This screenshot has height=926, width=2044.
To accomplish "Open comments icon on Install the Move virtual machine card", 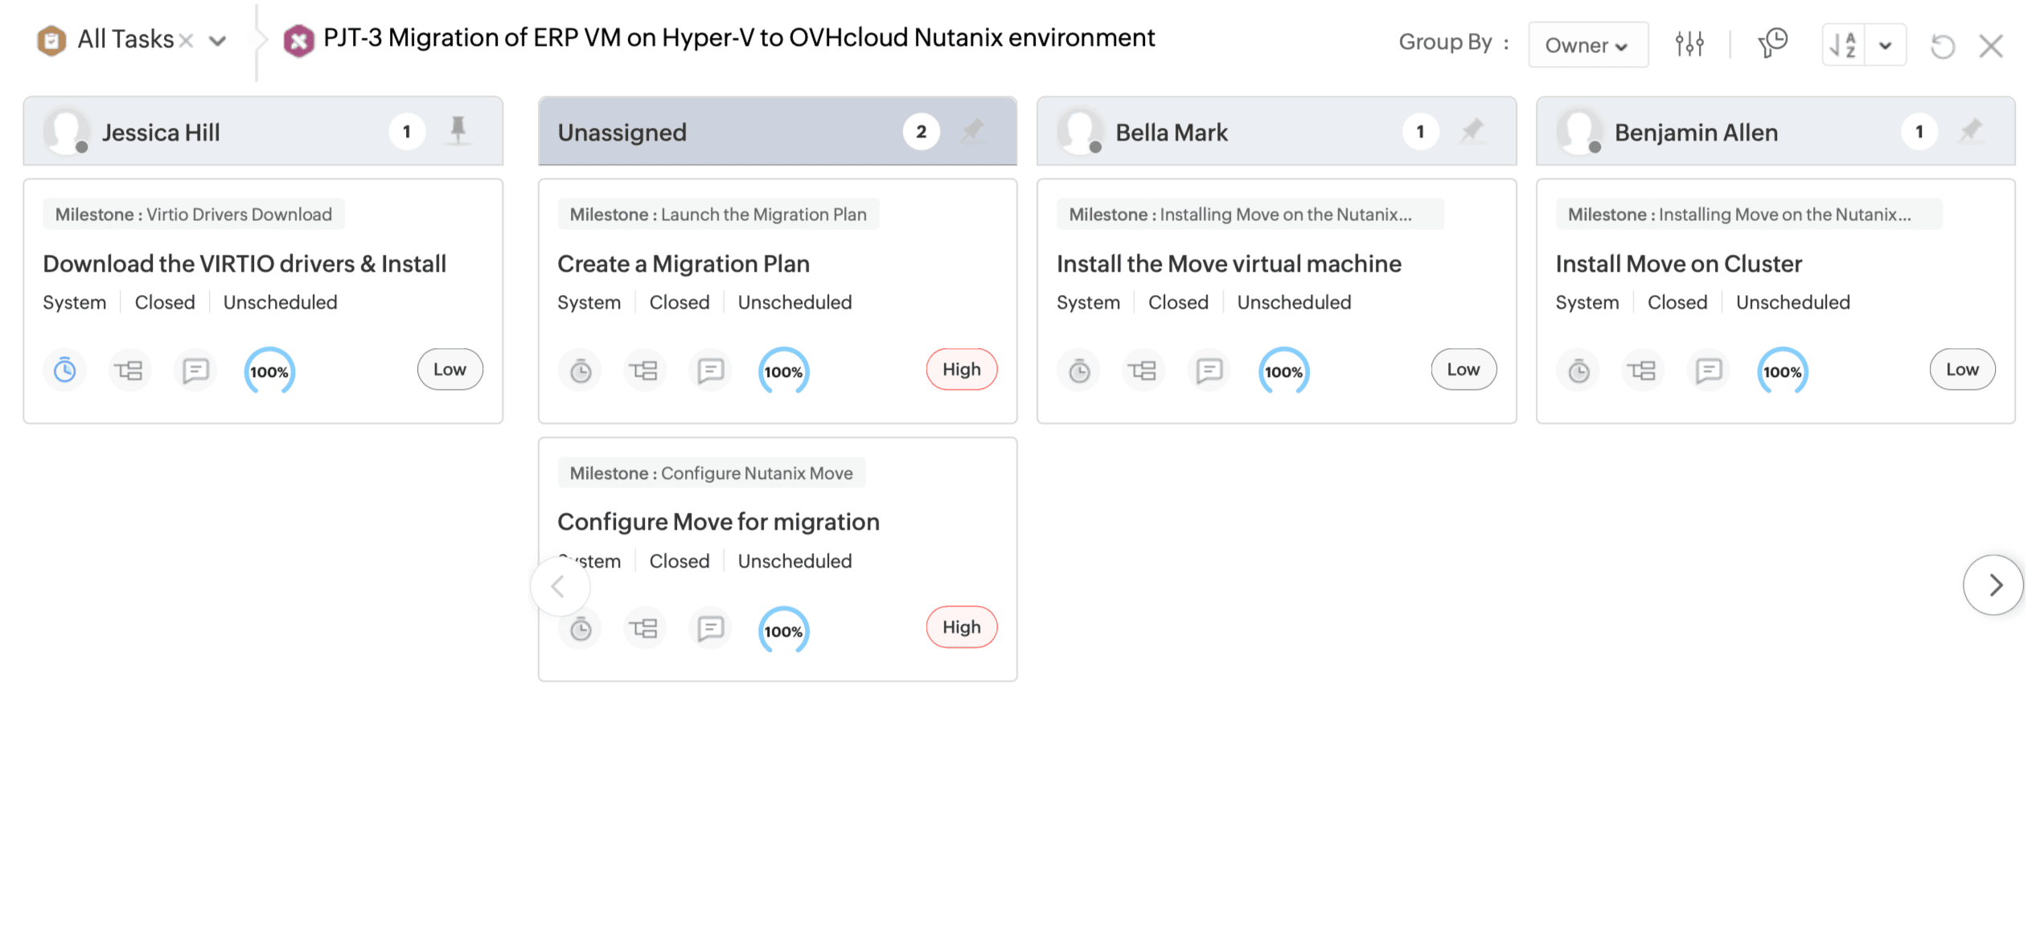I will coord(1208,371).
